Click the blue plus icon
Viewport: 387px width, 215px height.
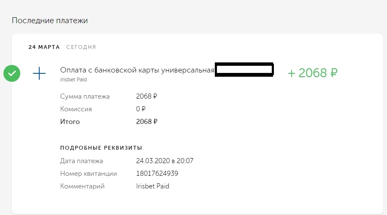click(x=39, y=74)
